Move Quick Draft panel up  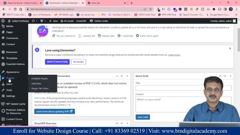[220, 76]
